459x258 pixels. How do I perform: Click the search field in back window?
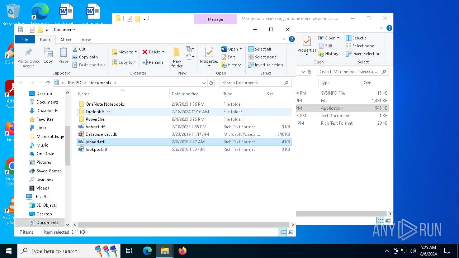[353, 72]
